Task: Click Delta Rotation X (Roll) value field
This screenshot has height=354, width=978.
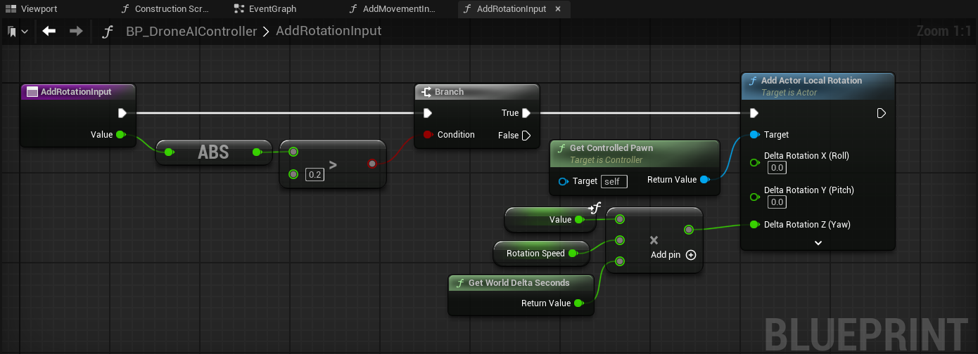Action: pos(776,168)
